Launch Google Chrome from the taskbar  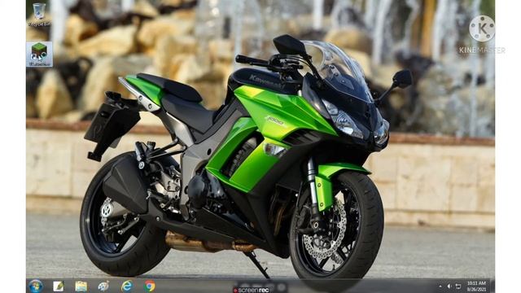tap(150, 286)
